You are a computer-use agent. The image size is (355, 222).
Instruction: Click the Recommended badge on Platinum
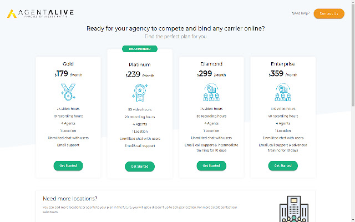click(x=139, y=49)
